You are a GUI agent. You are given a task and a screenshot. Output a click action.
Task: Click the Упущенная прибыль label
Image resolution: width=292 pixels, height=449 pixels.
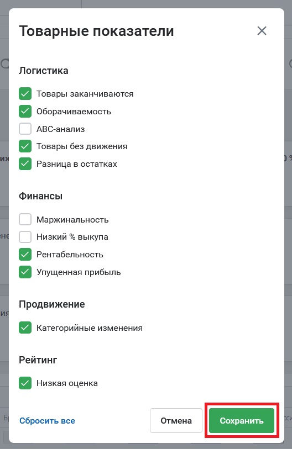pyautogui.click(x=79, y=272)
